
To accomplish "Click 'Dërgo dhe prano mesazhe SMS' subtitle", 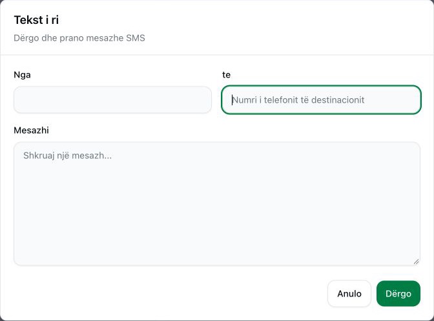I will click(x=79, y=38).
